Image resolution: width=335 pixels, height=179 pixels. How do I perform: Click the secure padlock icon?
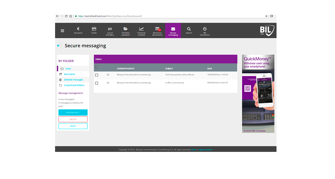click(x=76, y=16)
